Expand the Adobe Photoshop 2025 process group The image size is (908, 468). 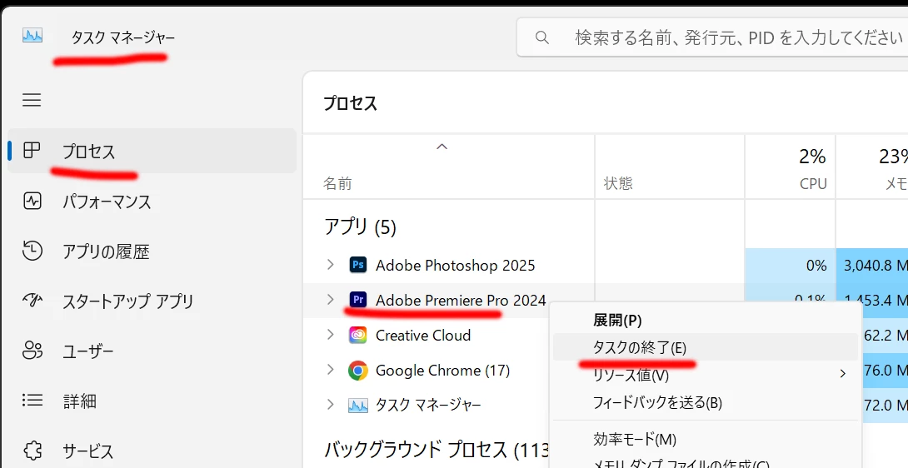click(331, 265)
